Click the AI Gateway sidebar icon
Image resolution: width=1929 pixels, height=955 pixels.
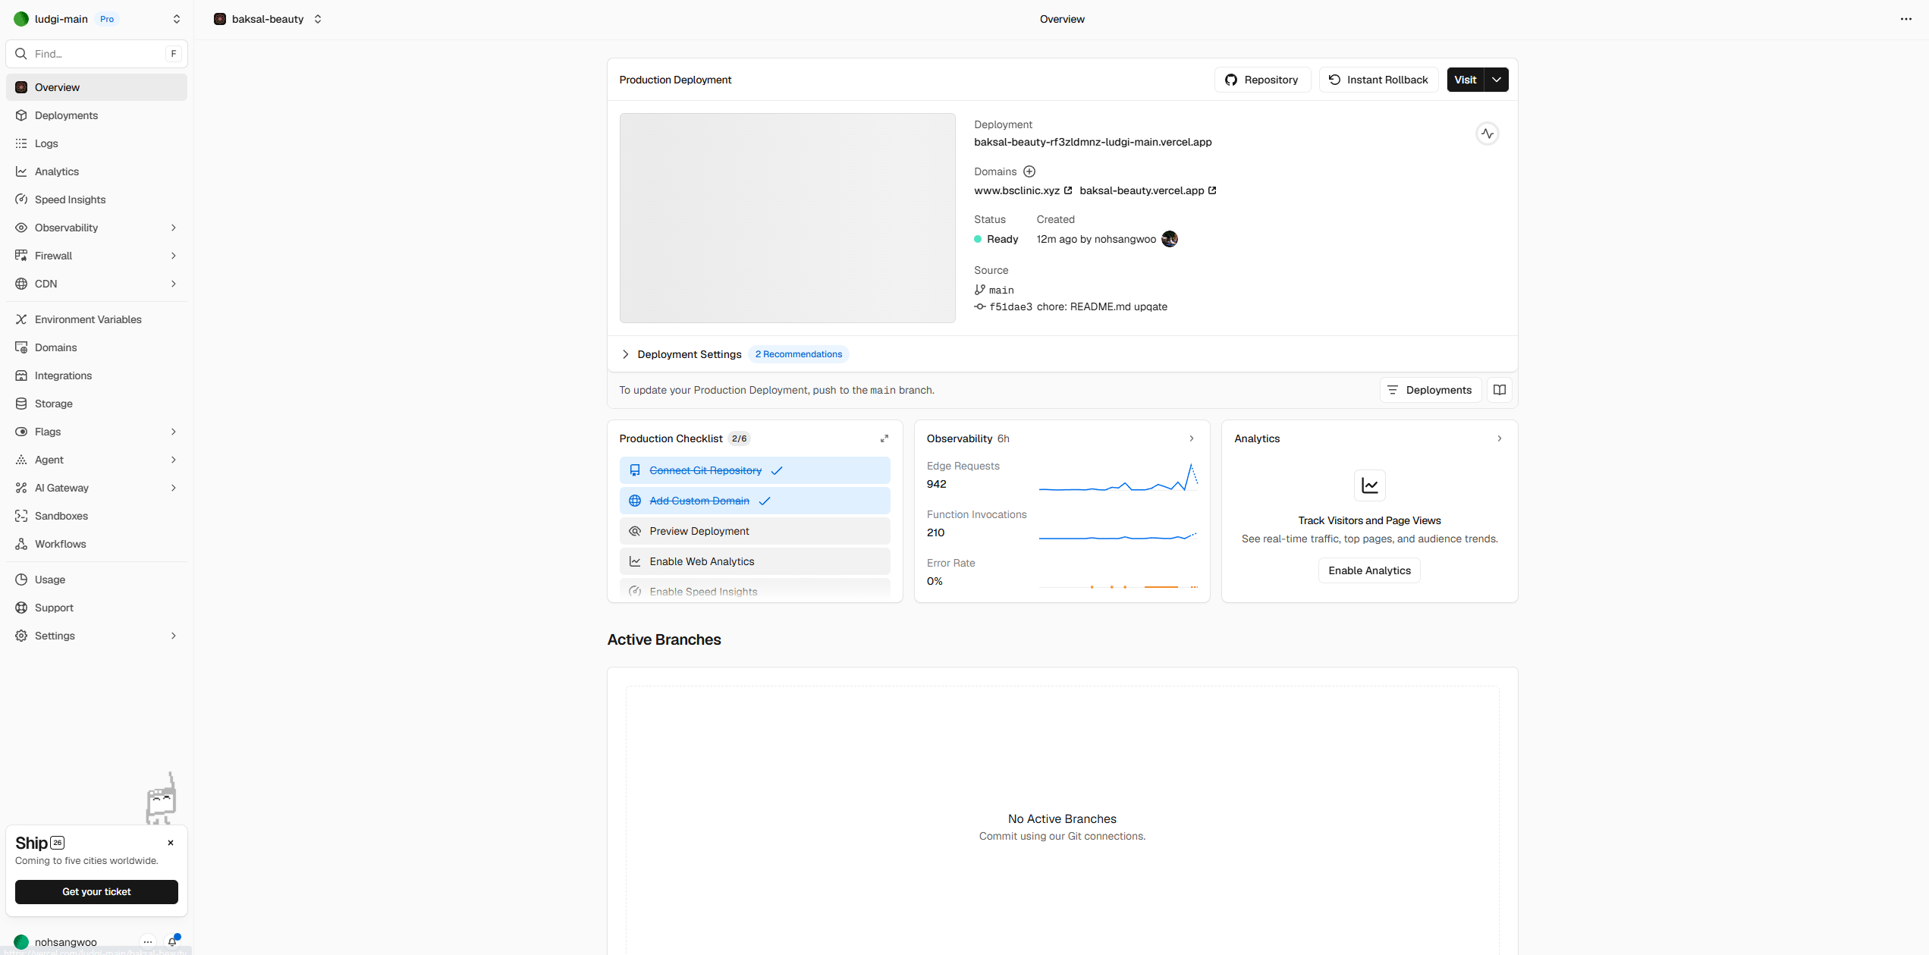tap(21, 488)
